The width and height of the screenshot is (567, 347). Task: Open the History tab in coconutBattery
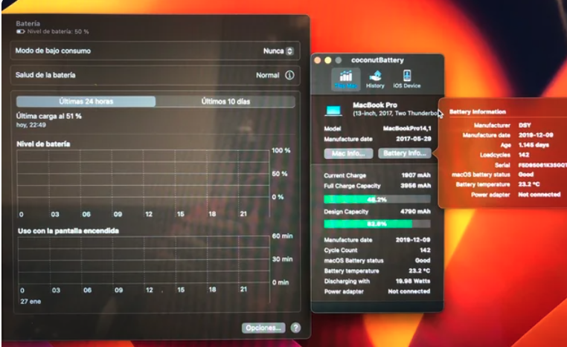(375, 80)
